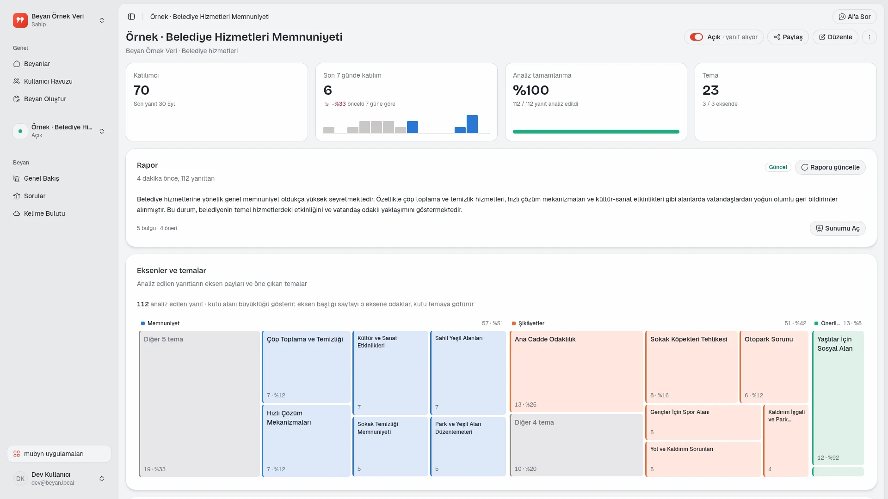Open Yaşlılar İçin Sosyal Alan box
Screen dimensions: 888x499
click(x=838, y=398)
